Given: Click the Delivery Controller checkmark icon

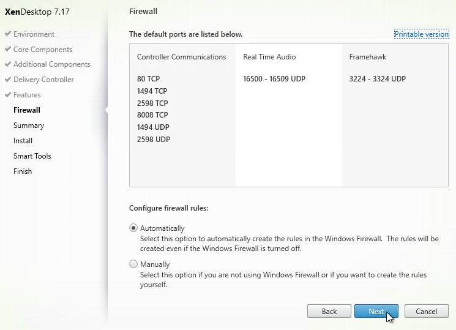Looking at the screenshot, I should [x=8, y=79].
